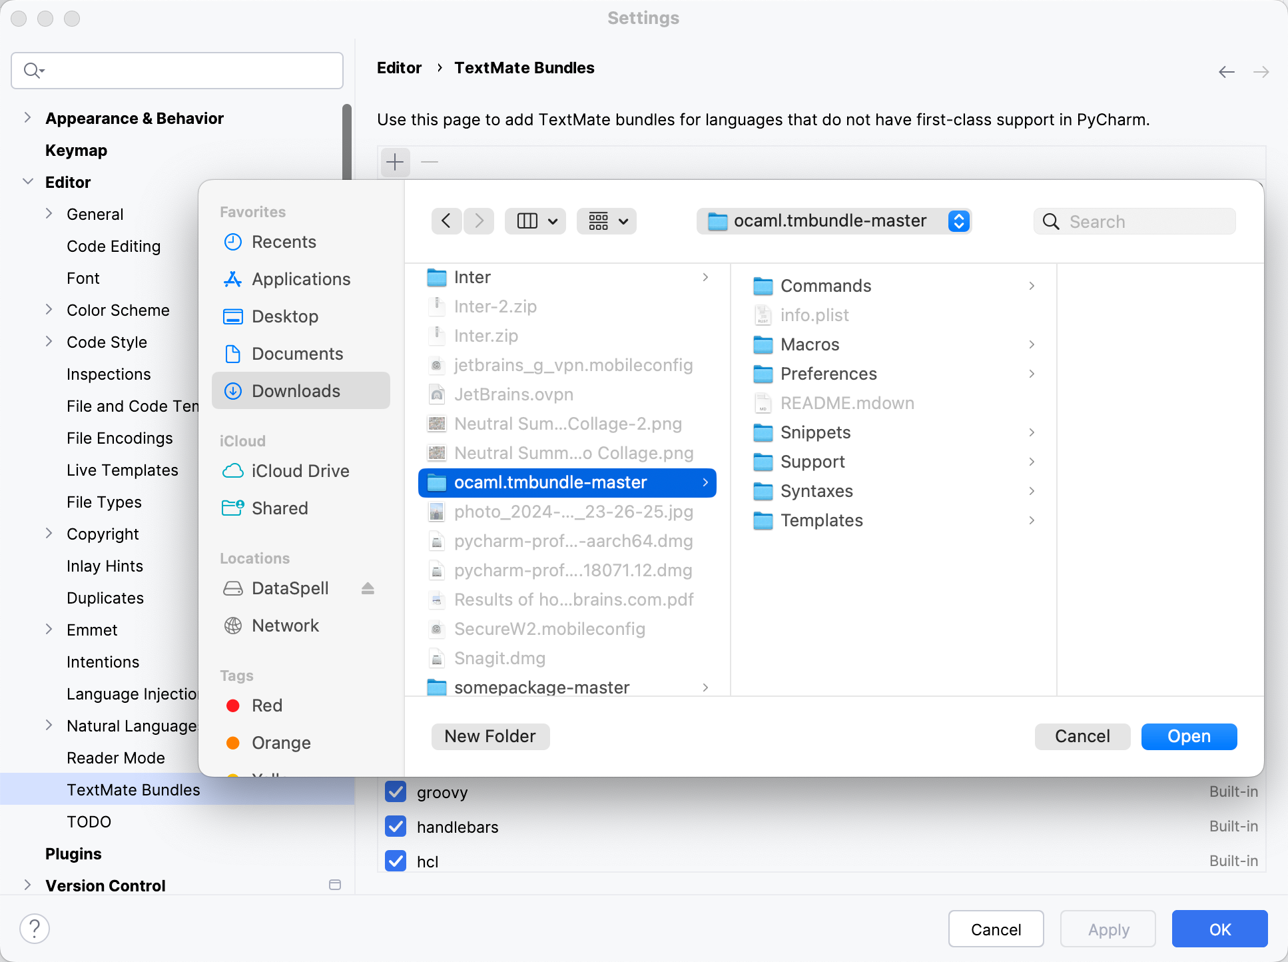
Task: Go to Plugins settings
Action: (x=73, y=853)
